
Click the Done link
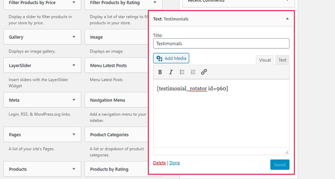click(175, 163)
